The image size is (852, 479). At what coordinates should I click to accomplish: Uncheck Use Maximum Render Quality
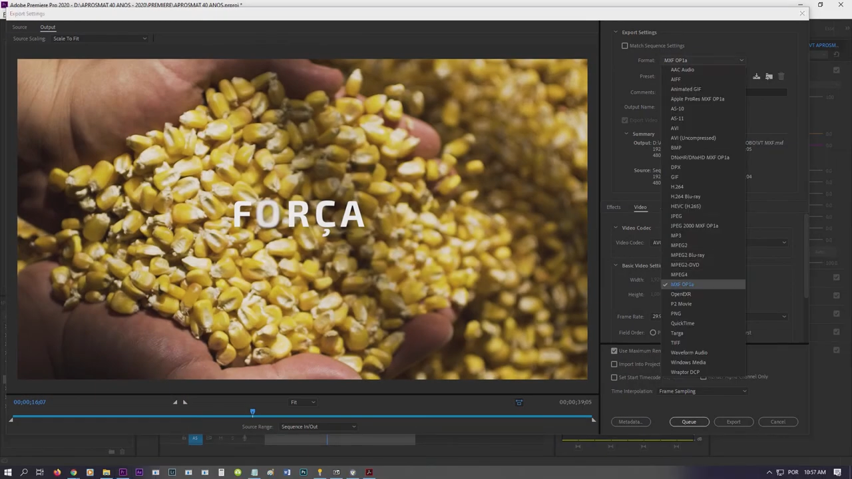click(x=614, y=351)
